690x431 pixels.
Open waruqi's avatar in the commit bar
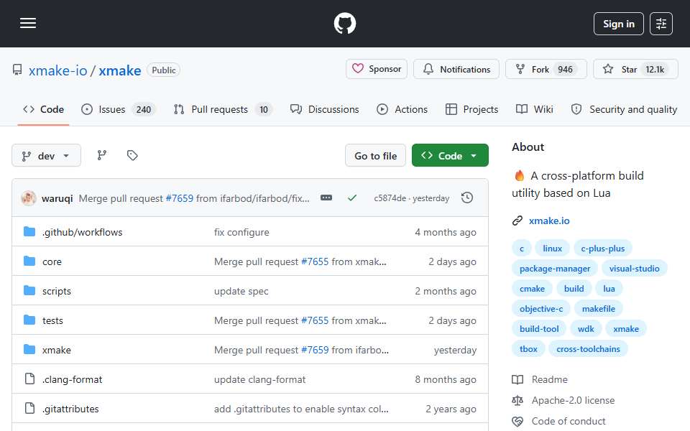tap(29, 198)
